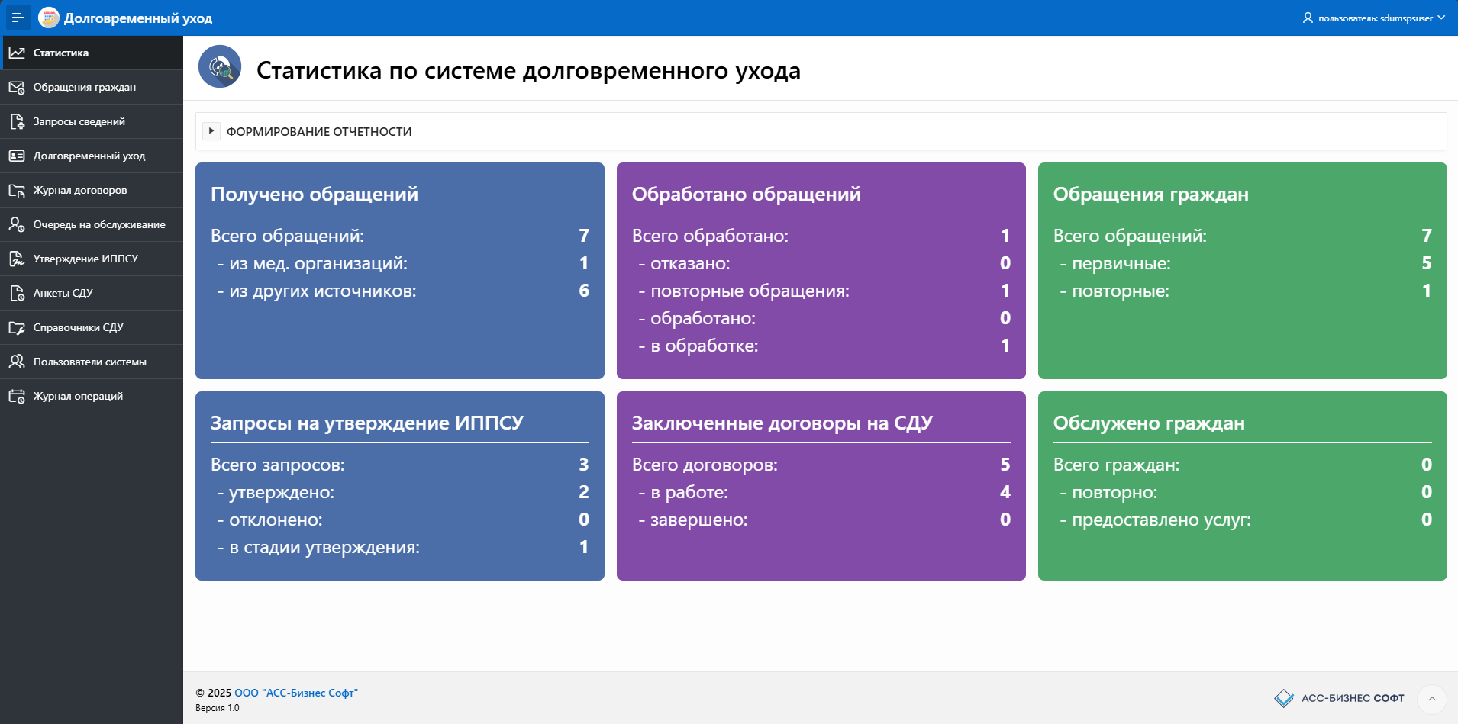Click the Запросы сведений document icon
This screenshot has width=1458, height=724.
click(x=17, y=121)
